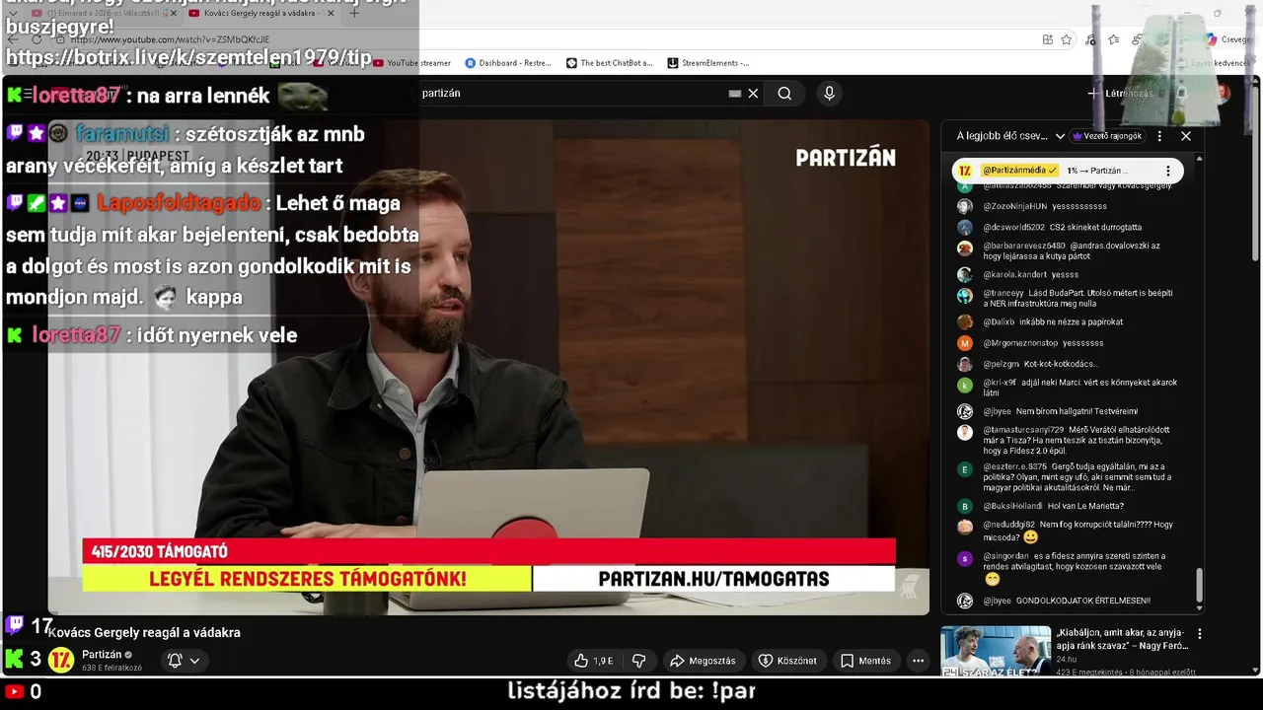Open the Partizán channel avatar
The image size is (1263, 710).
pos(62,660)
